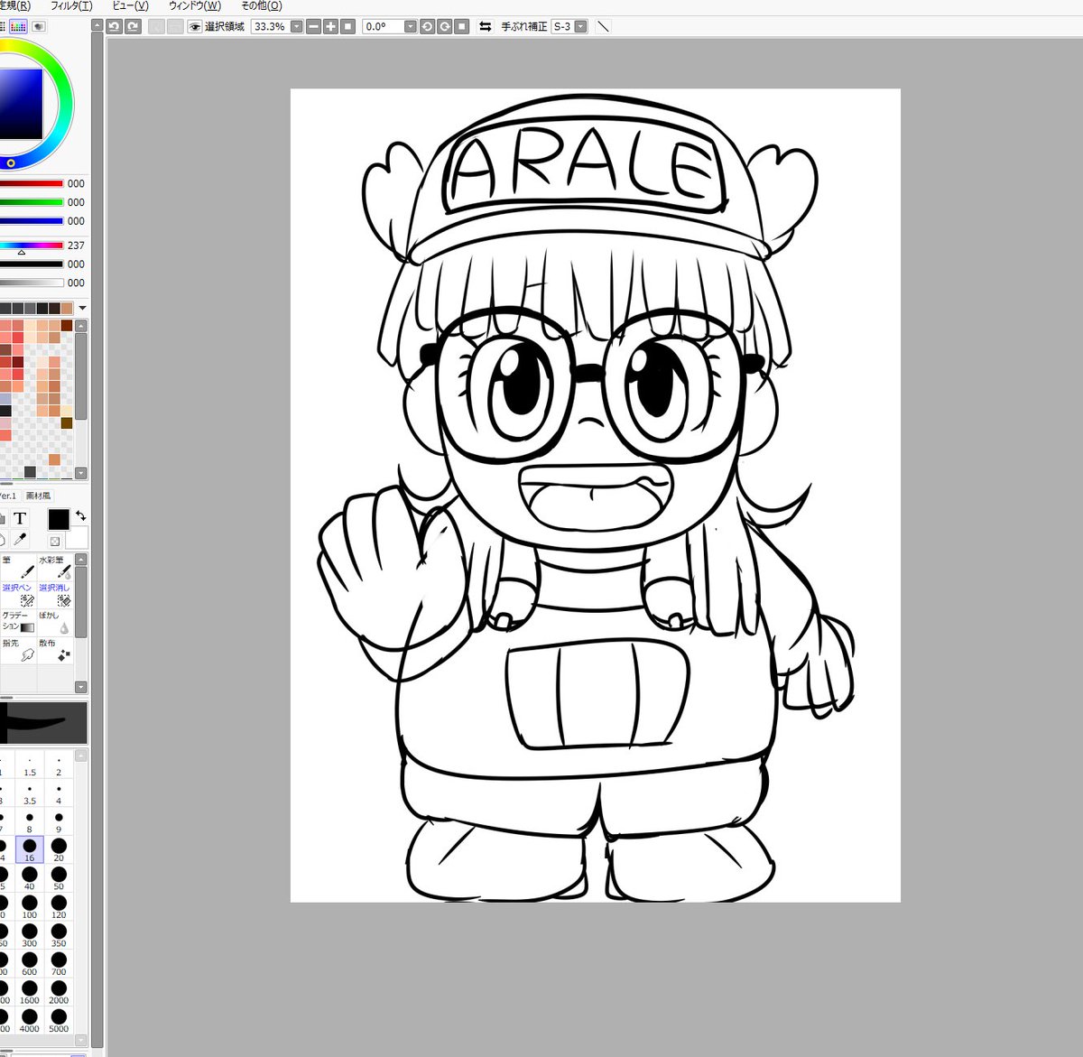Open the rotation angle dropdown 0.0°

point(410,26)
